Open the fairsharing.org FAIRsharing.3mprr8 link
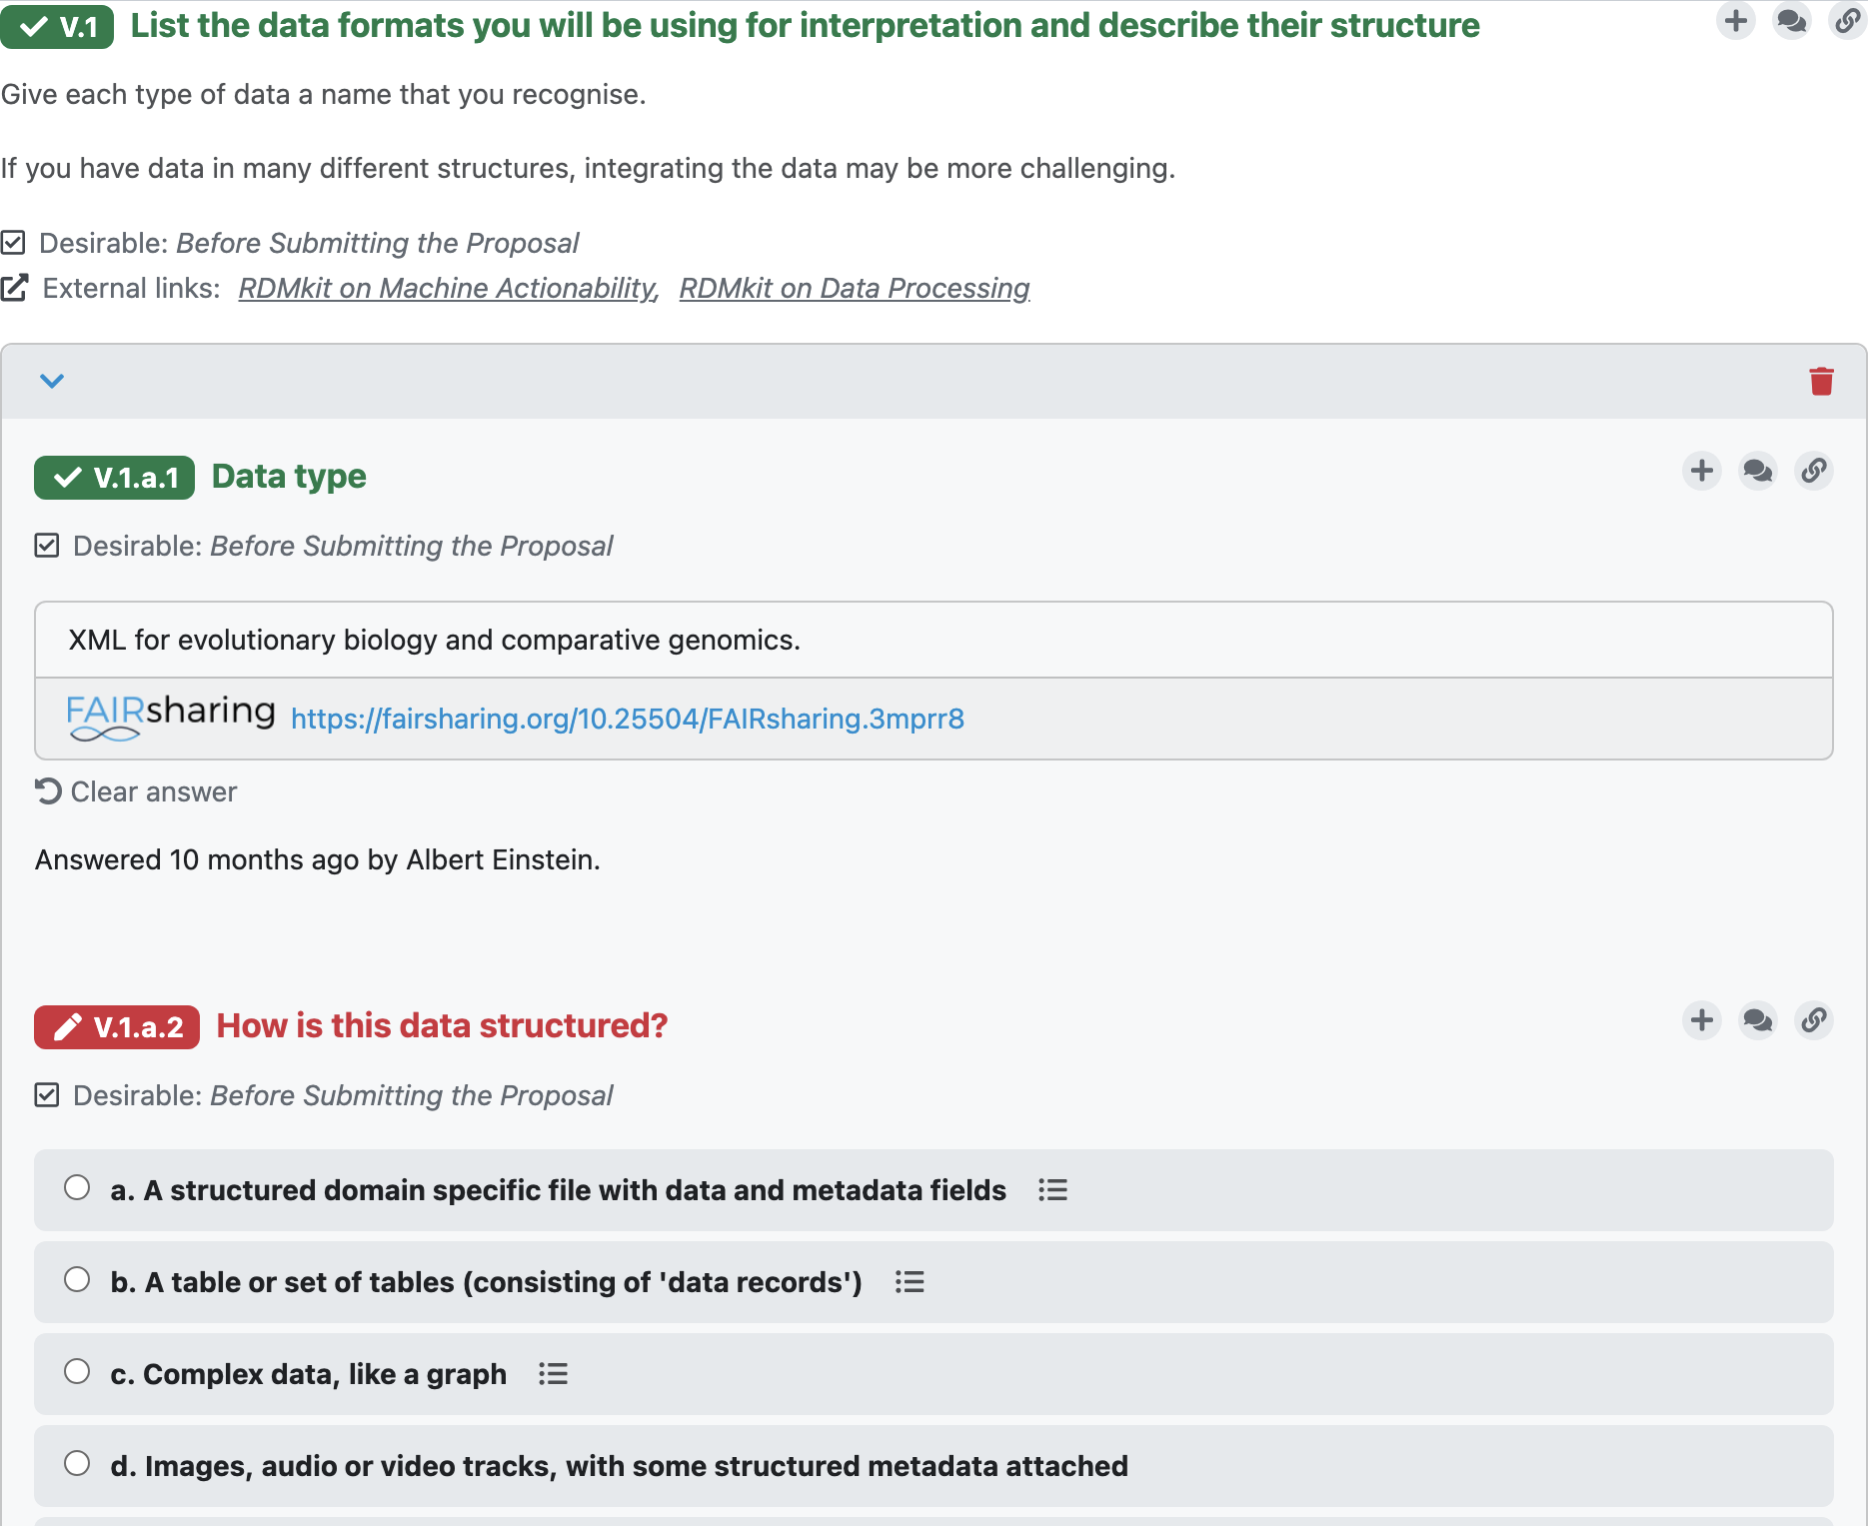 [x=628, y=719]
